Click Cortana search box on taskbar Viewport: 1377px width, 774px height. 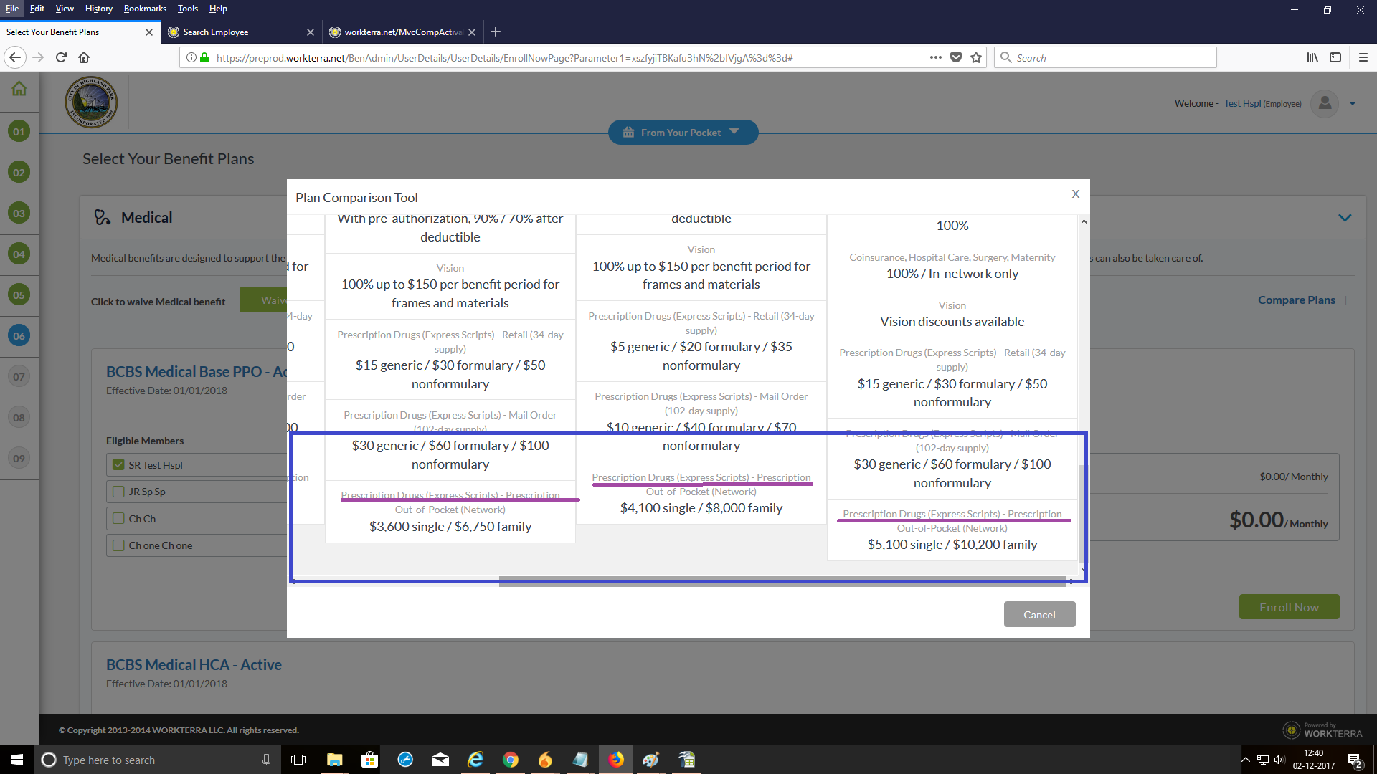(x=158, y=760)
